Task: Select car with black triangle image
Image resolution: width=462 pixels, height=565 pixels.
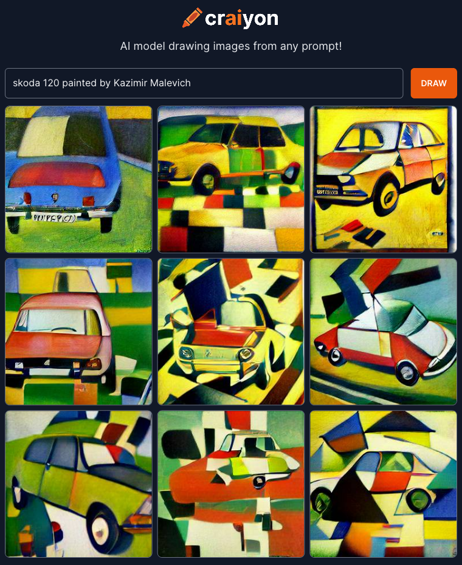Action: pos(384,484)
